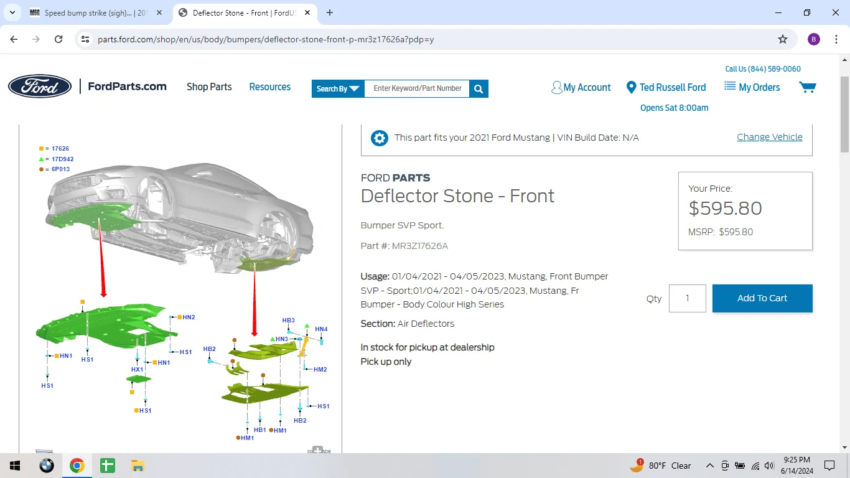Open My Orders
The width and height of the screenshot is (850, 478).
752,87
